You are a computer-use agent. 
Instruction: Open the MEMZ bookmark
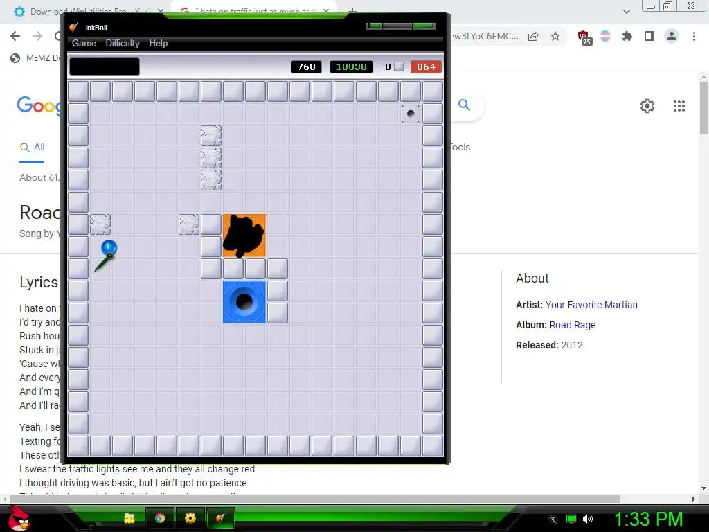(x=35, y=58)
